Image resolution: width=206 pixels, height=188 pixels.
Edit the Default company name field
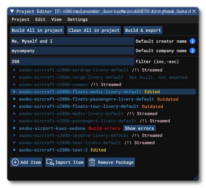[72, 51]
